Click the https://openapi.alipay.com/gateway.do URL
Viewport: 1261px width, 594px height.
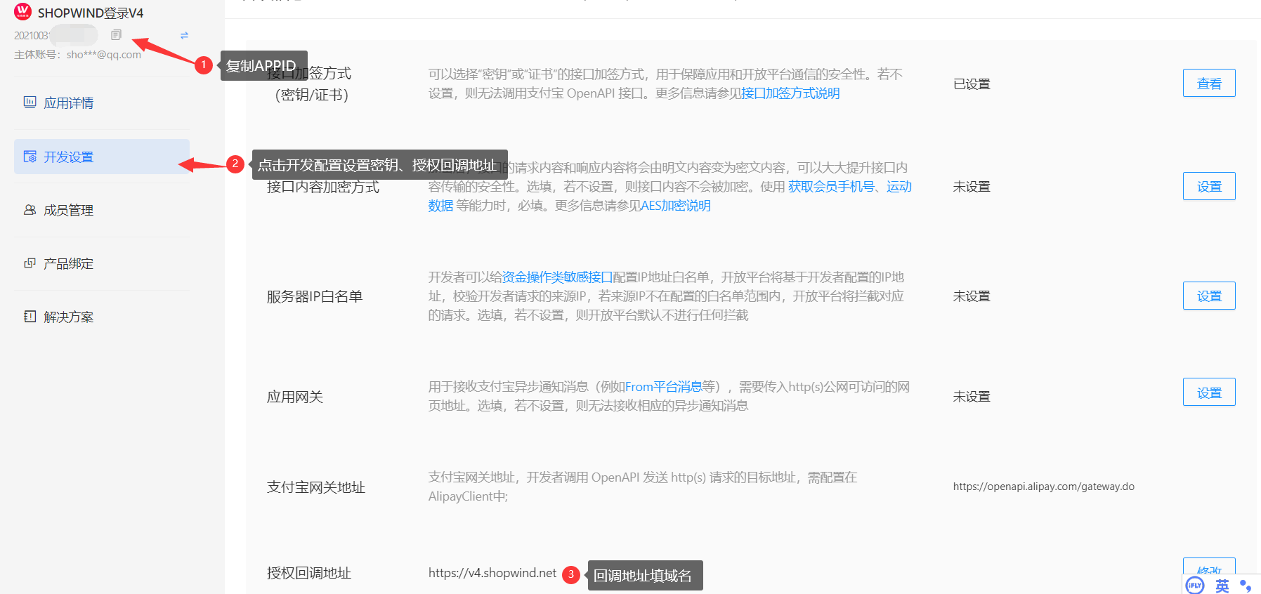[x=1043, y=487]
